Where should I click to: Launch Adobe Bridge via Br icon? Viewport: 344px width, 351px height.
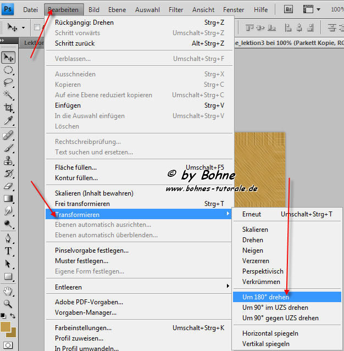[x=288, y=9]
